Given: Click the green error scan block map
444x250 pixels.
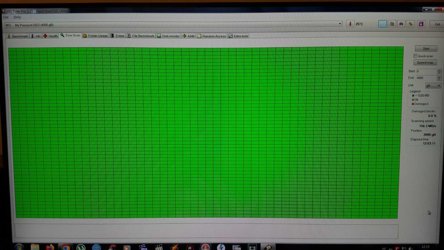Looking at the screenshot, I should (x=206, y=132).
